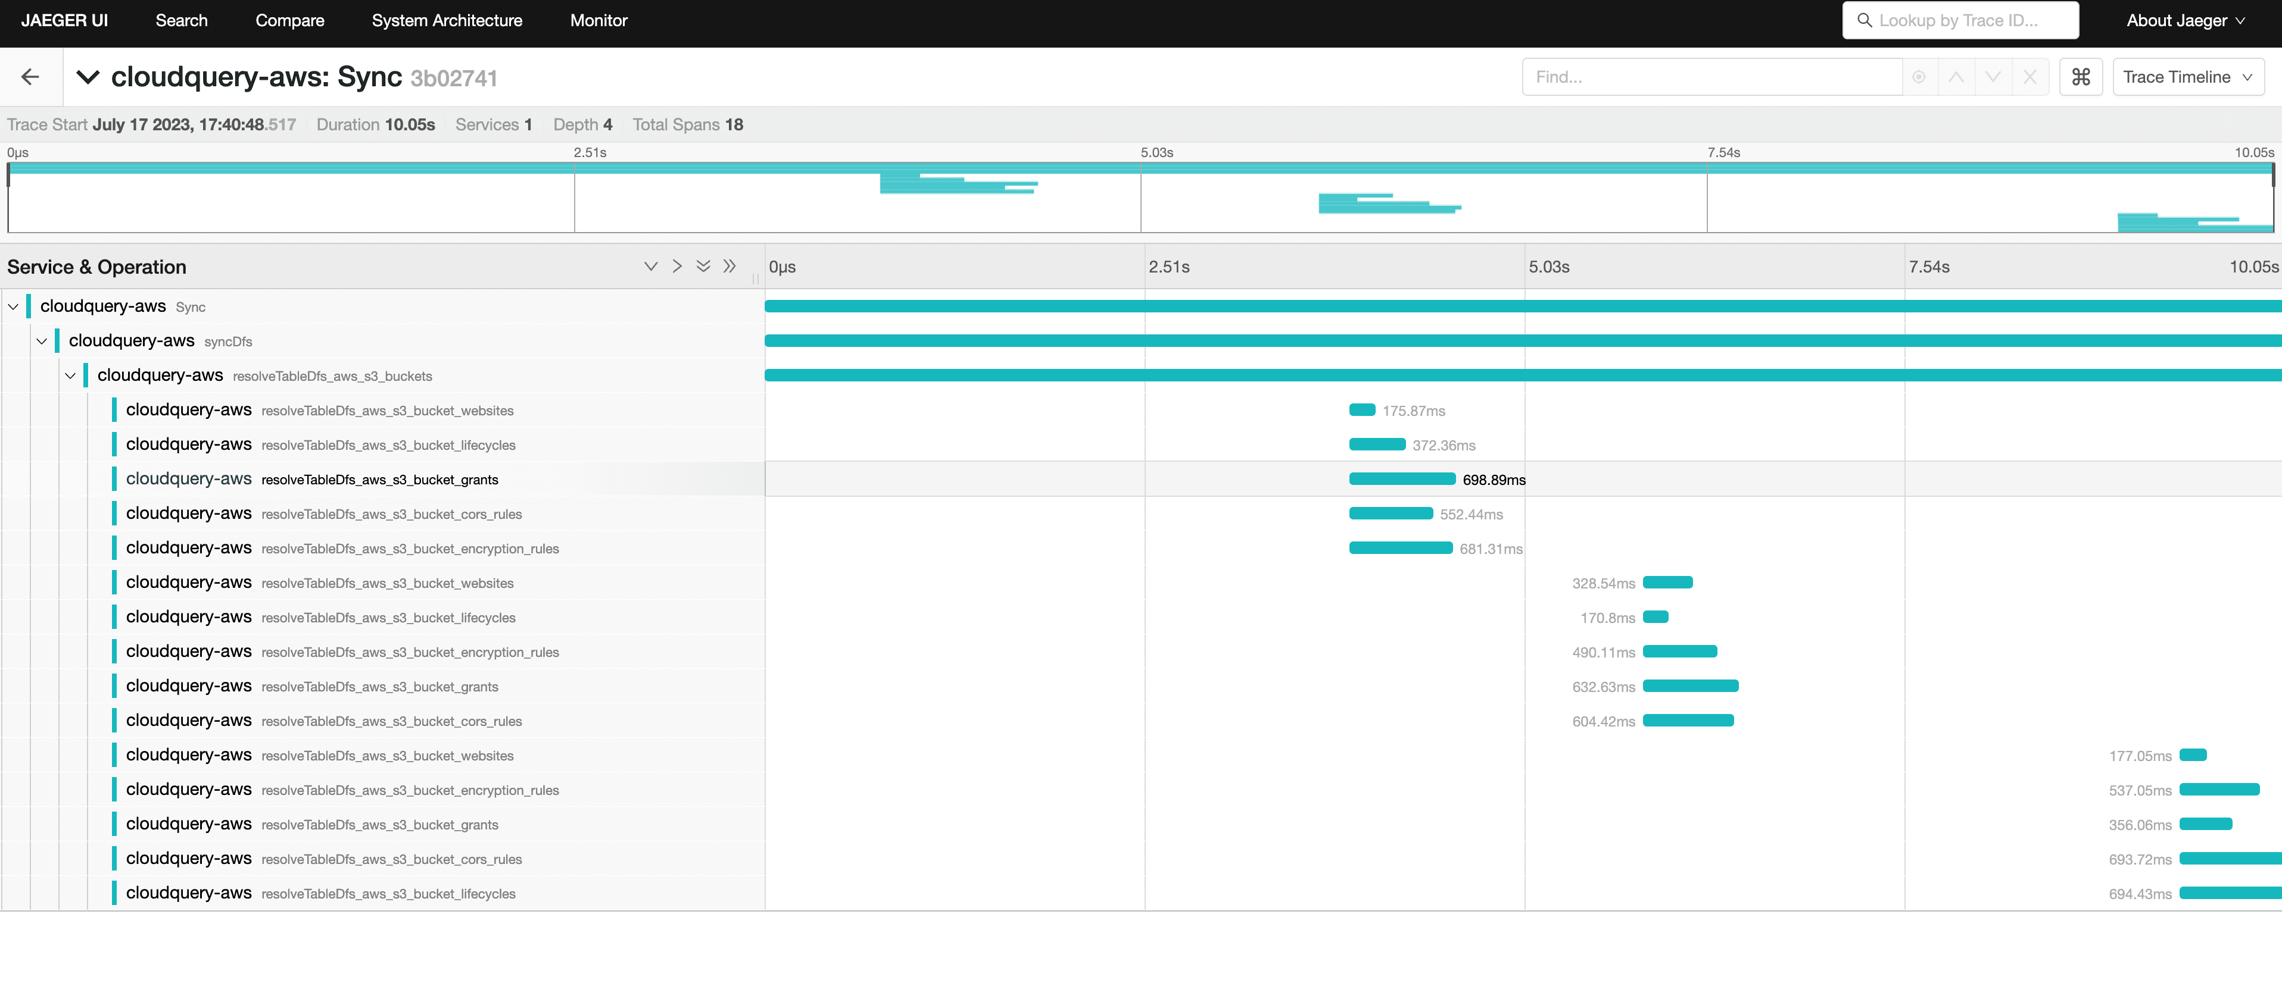Collapse resolveTableDfs_aws_s3_buckets span children
Viewport: 2282px width, 1002px height.
coord(70,375)
